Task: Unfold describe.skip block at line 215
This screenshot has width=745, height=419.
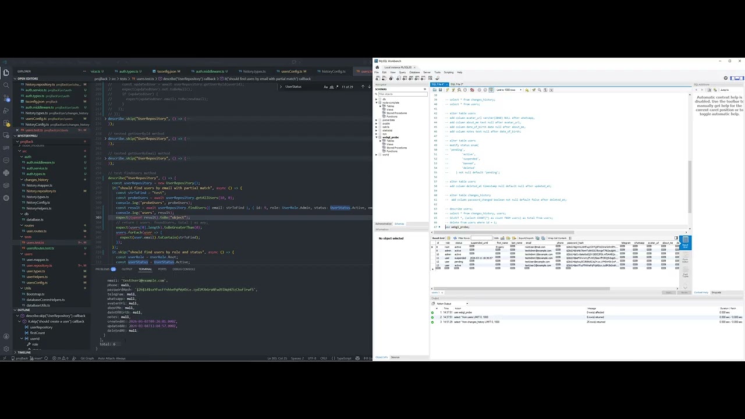Action: [105, 119]
